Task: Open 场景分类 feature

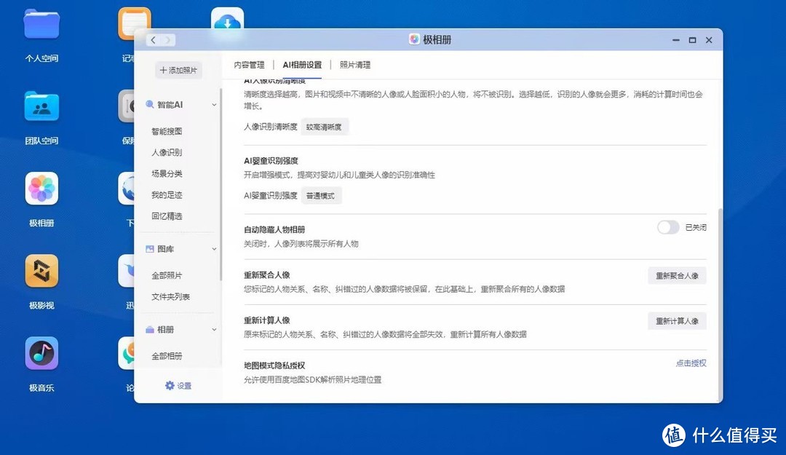Action: point(167,173)
